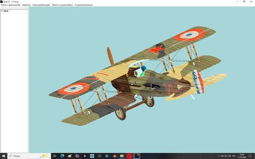Click the volume icon in the system tray
The height and width of the screenshot is (159, 255).
coord(229,156)
